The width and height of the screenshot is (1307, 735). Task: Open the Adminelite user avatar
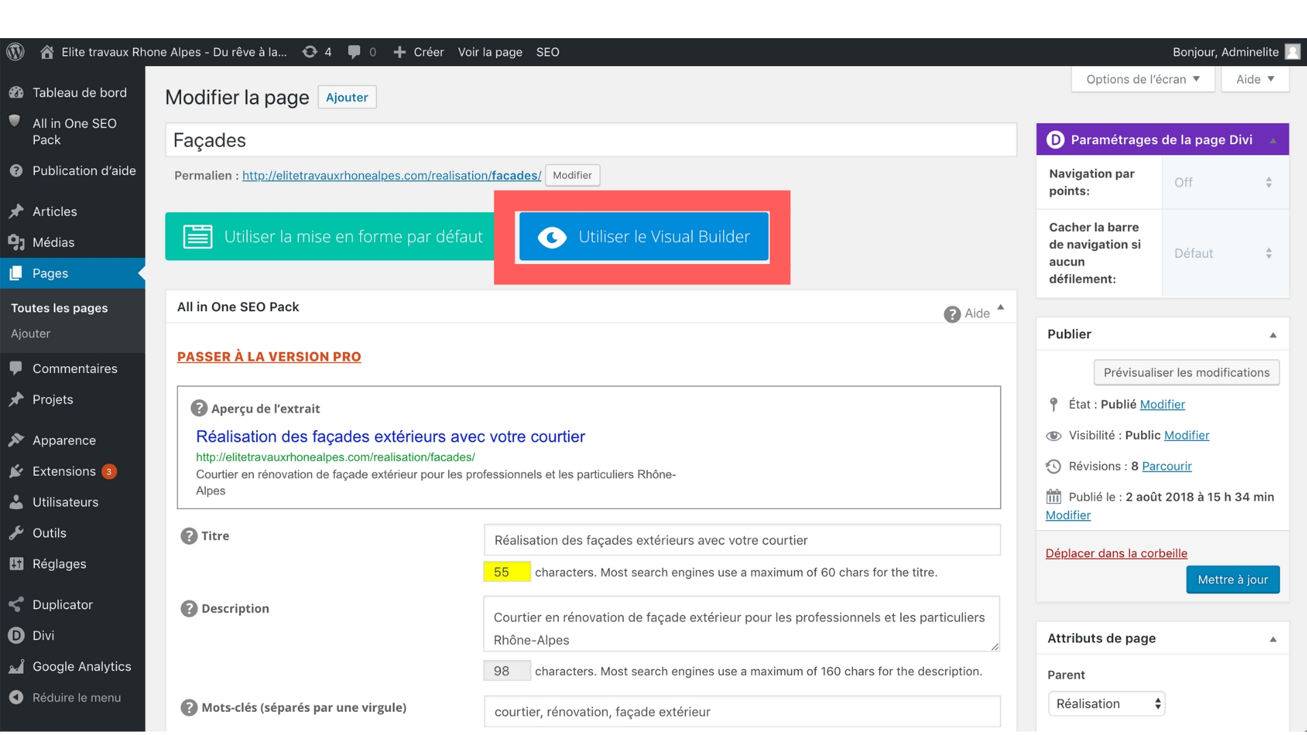point(1292,52)
